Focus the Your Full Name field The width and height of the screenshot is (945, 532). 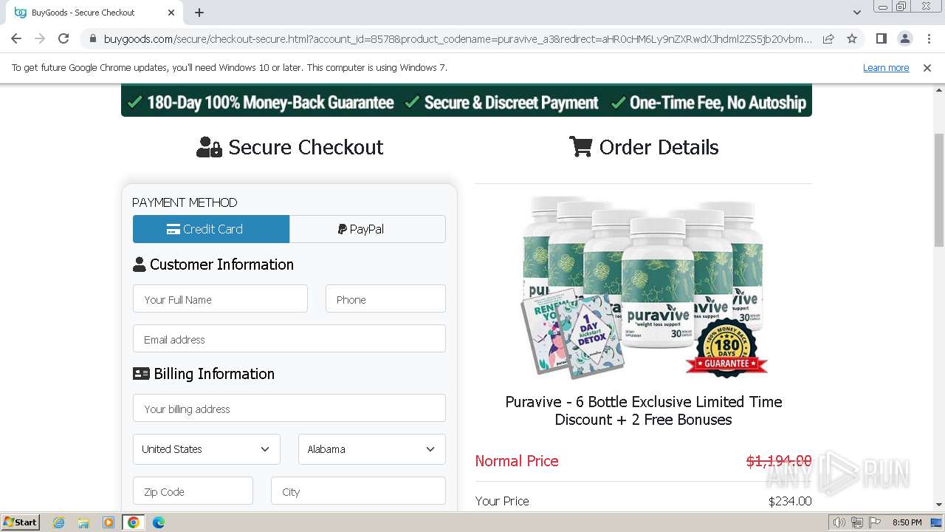click(x=220, y=299)
